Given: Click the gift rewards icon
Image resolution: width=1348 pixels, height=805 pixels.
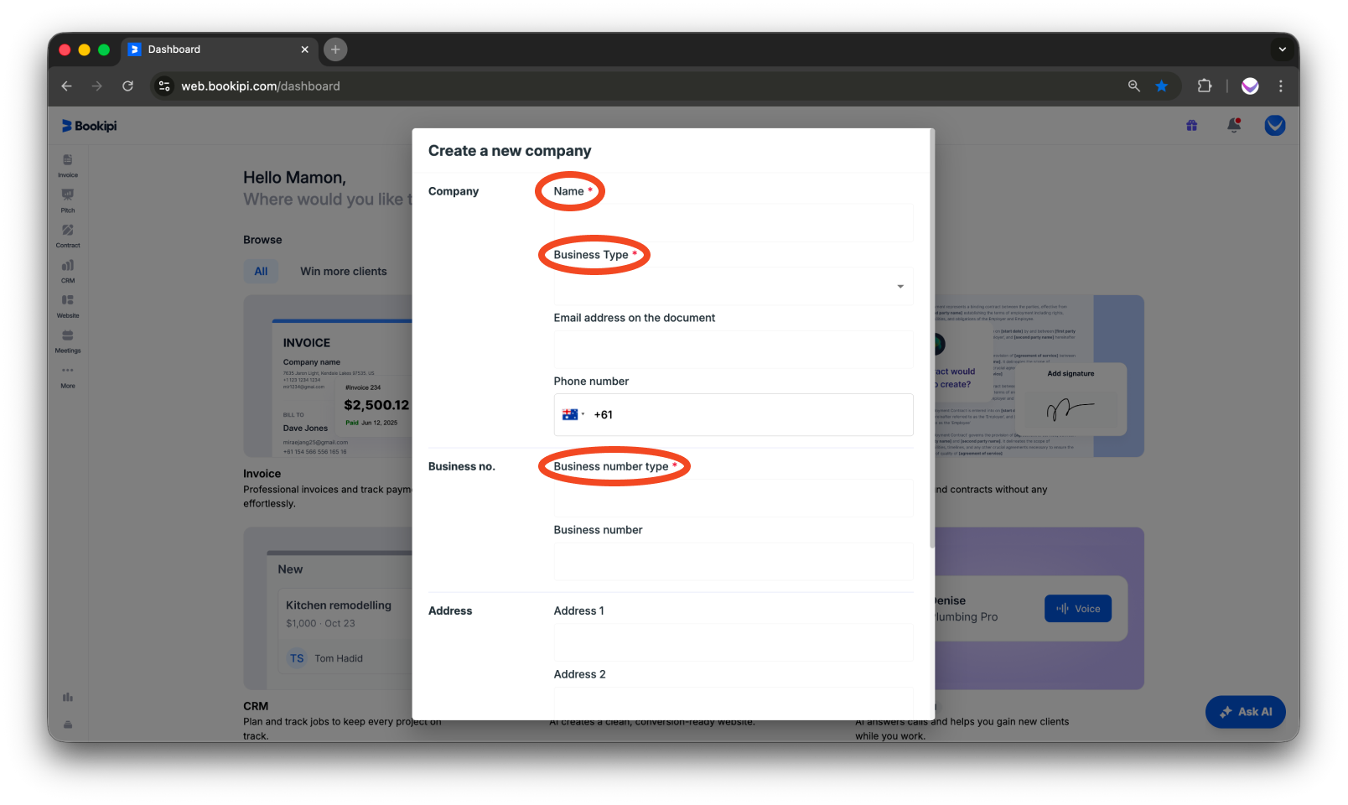Looking at the screenshot, I should [x=1191, y=125].
